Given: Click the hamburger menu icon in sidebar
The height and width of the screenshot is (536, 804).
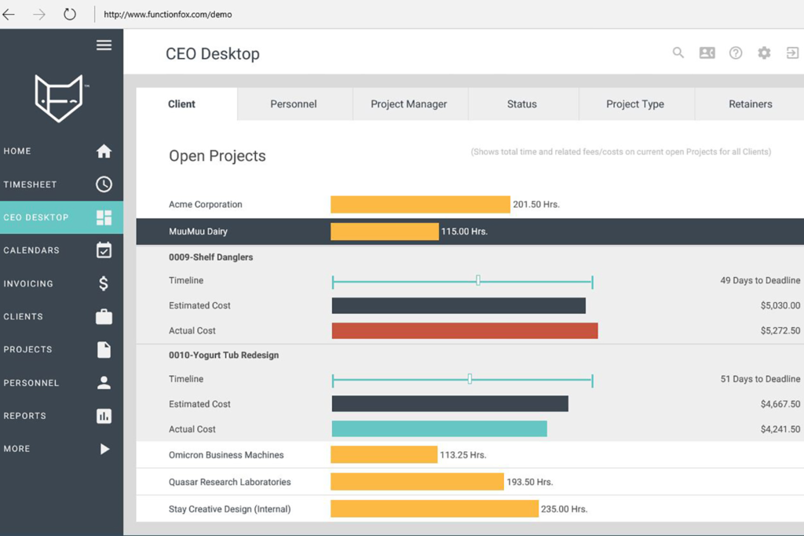Looking at the screenshot, I should (x=104, y=46).
